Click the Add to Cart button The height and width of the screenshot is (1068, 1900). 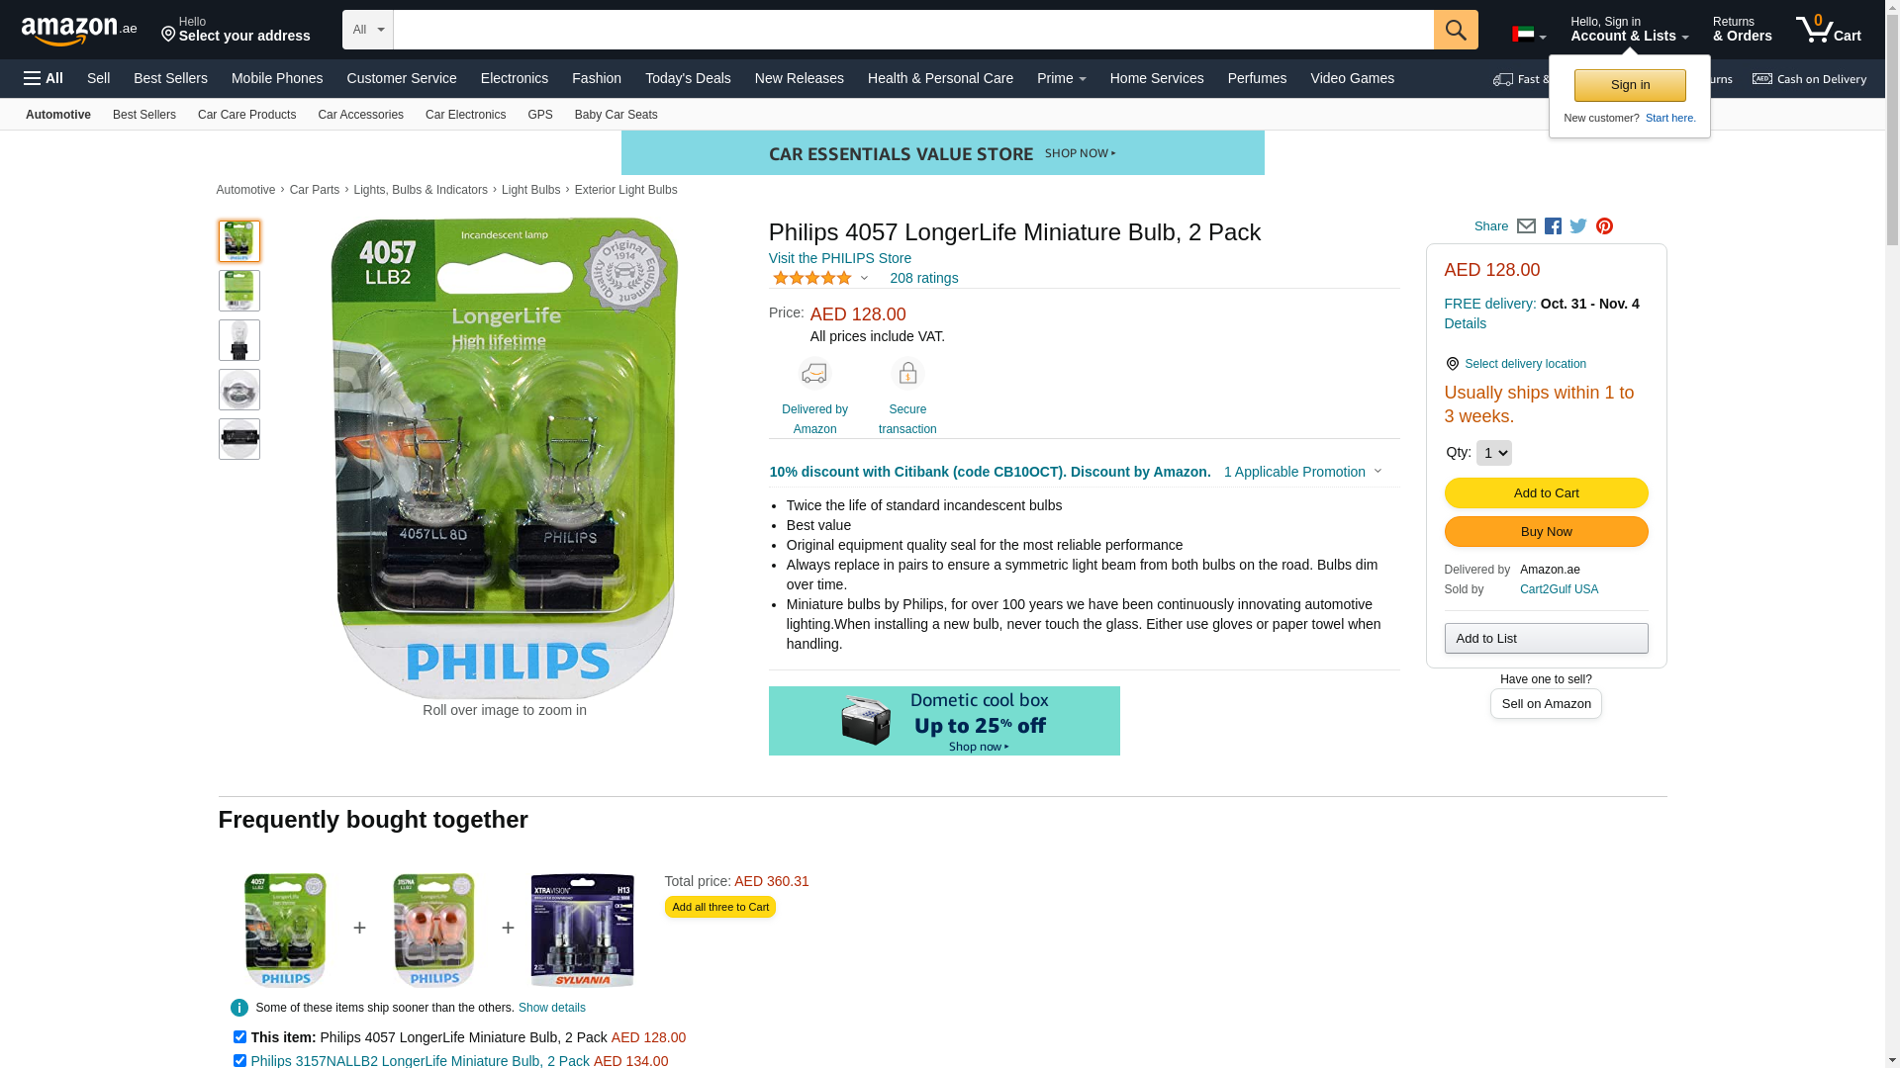click(1546, 493)
